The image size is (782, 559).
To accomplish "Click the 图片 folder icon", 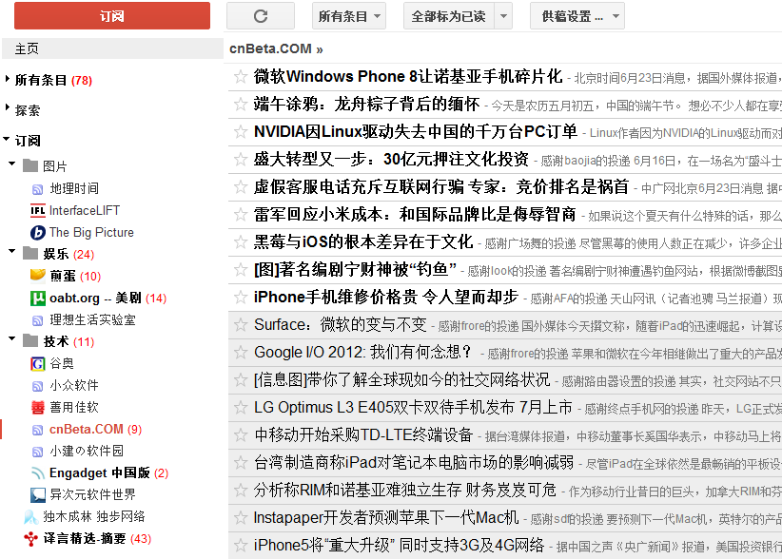I will coord(30,164).
